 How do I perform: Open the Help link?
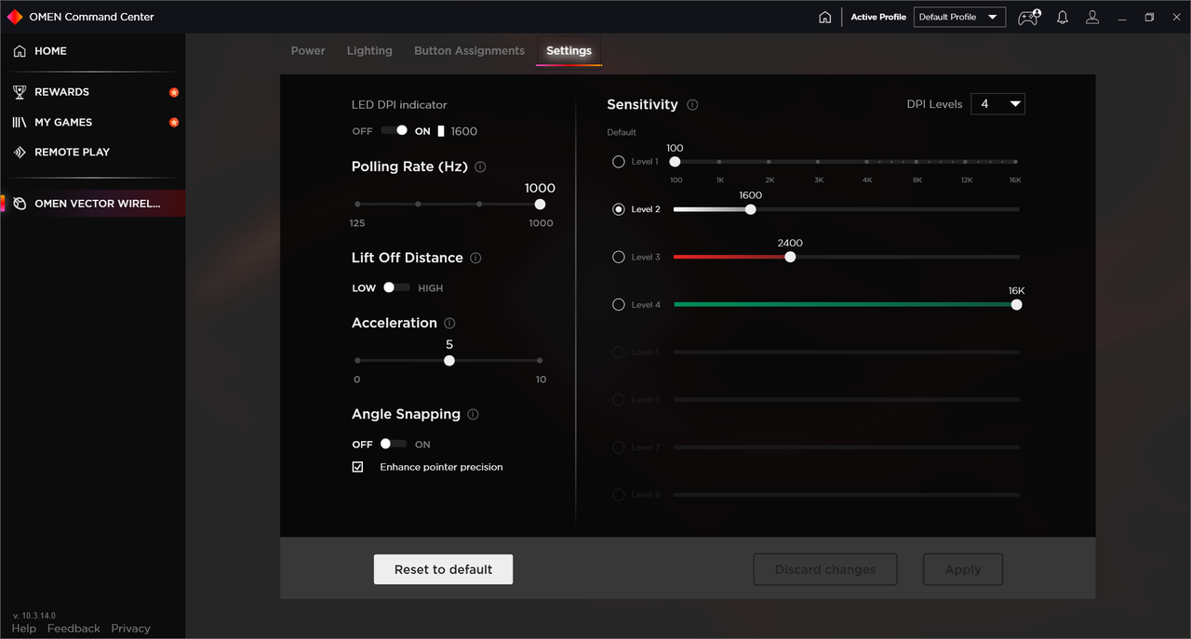pos(24,629)
